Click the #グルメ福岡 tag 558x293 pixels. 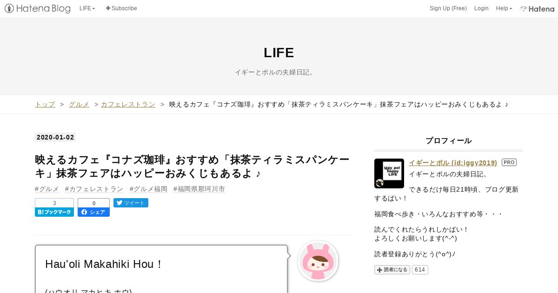point(148,189)
